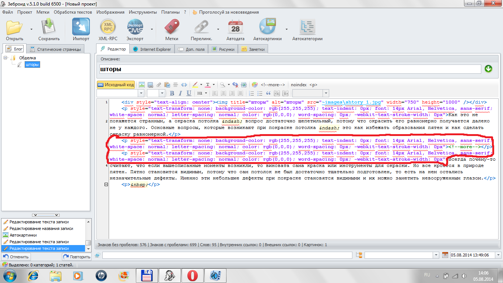Click the blockquote quotation marks icon

268,93
